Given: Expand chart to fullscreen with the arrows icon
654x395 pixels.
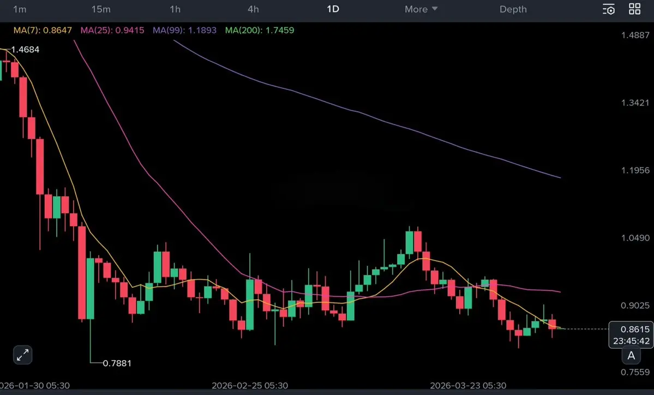Looking at the screenshot, I should coord(22,355).
